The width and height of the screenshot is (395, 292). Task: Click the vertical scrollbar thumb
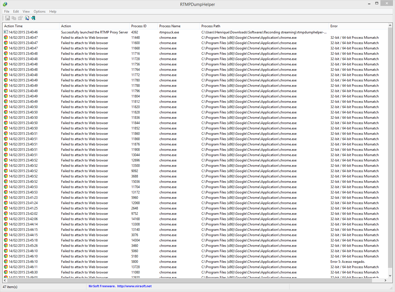(390, 148)
